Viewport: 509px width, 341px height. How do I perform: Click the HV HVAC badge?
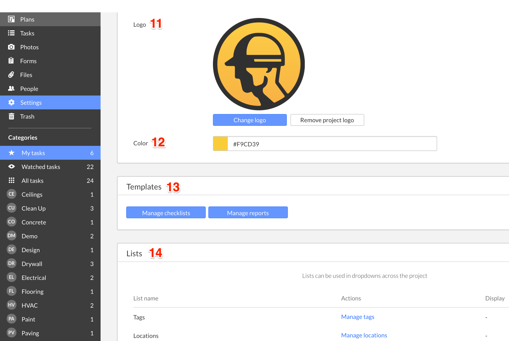[12, 305]
